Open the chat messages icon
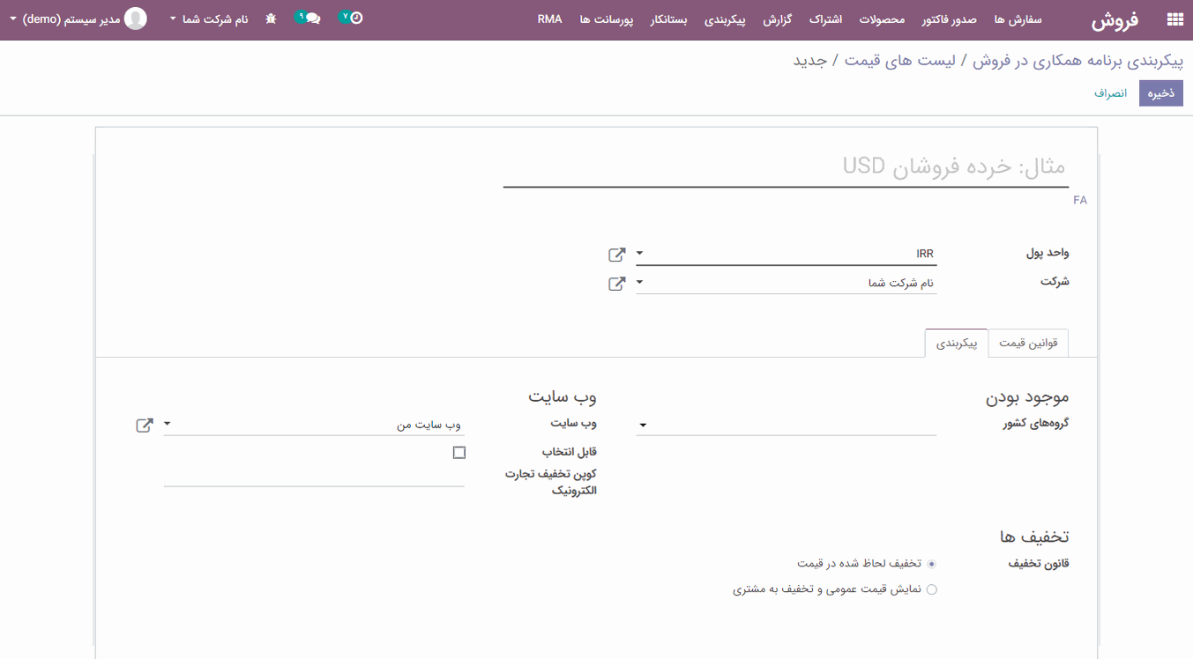The width and height of the screenshot is (1193, 659). (311, 19)
